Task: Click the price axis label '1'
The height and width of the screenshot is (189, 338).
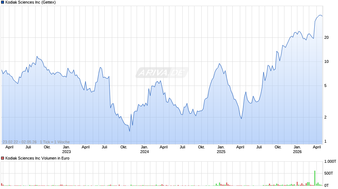Action: pyautogui.click(x=325, y=141)
